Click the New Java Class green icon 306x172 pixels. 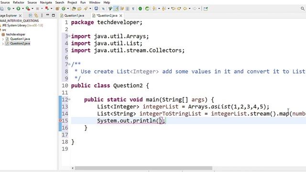[64, 9]
